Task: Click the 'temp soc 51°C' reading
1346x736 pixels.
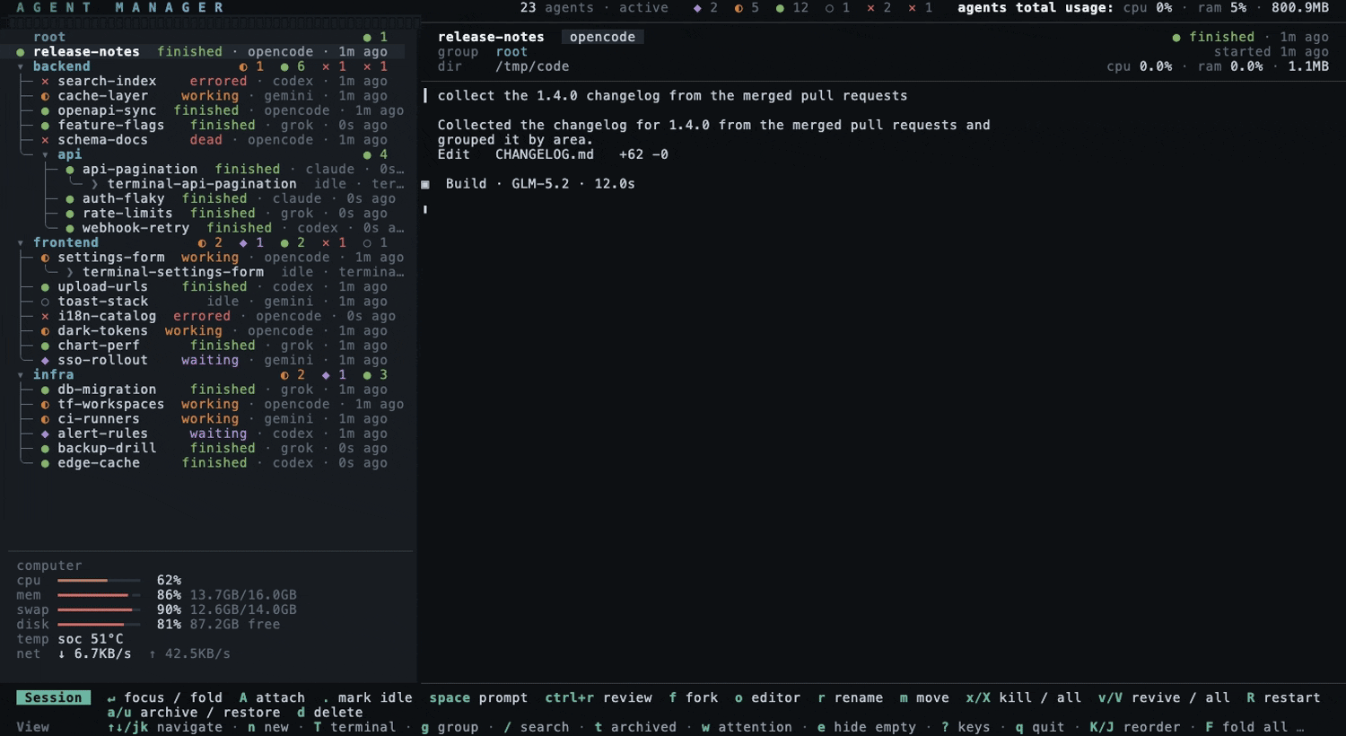Action: coord(70,639)
